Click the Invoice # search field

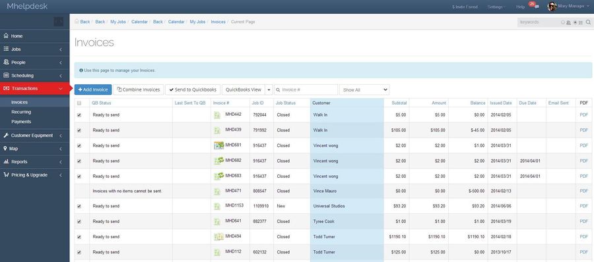pyautogui.click(x=306, y=90)
